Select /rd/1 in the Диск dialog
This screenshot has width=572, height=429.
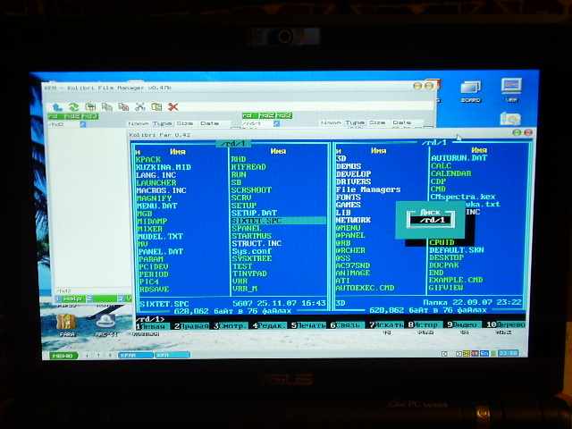point(431,219)
